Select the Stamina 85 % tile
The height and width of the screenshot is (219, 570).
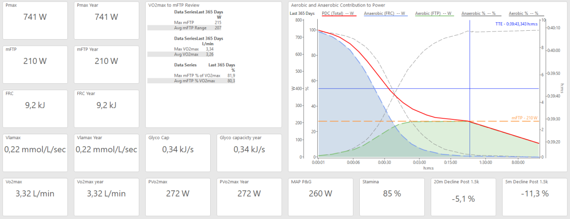[x=392, y=197]
